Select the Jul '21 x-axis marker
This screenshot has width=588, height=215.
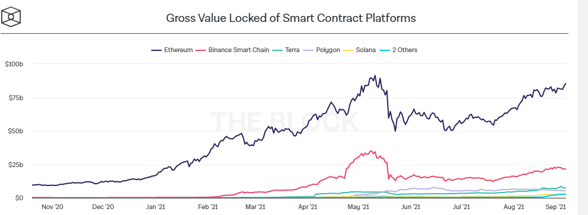pyautogui.click(x=462, y=206)
